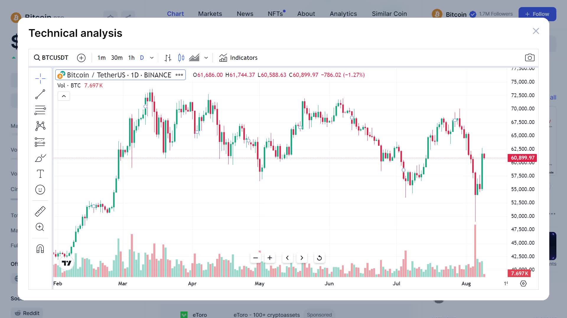Screen dimensions: 567x318
Task: Select the D daily timeframe
Action: [x=142, y=58]
